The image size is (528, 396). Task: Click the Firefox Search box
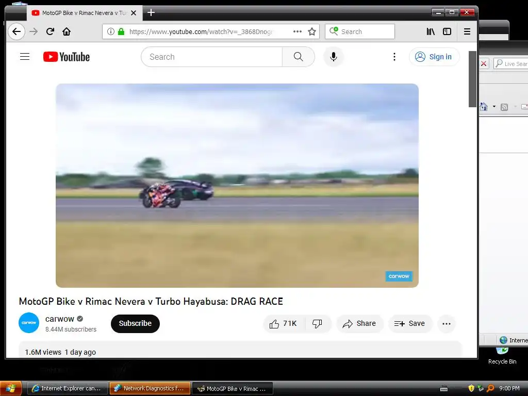pyautogui.click(x=359, y=31)
